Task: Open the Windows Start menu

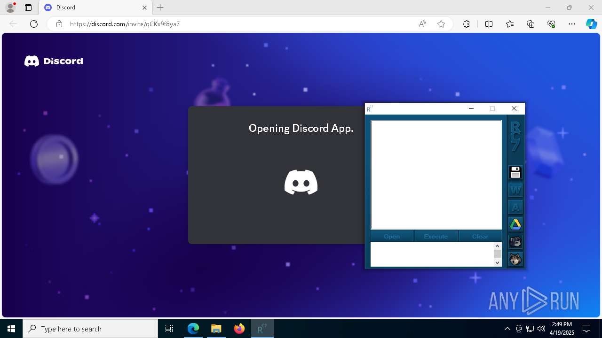Action: point(11,329)
